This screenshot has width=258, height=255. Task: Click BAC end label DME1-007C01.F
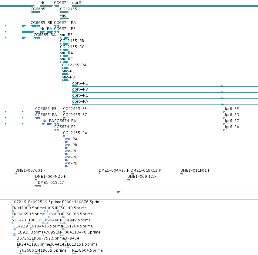click(x=30, y=171)
